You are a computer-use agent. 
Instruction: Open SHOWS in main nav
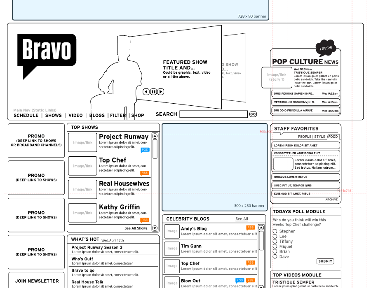point(54,116)
